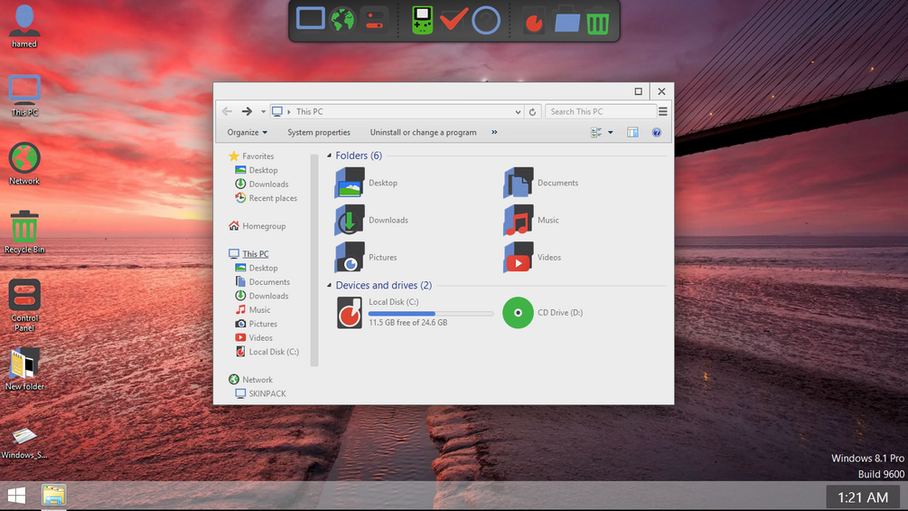
Task: Open the red disk icon in the dock
Action: [x=533, y=22]
